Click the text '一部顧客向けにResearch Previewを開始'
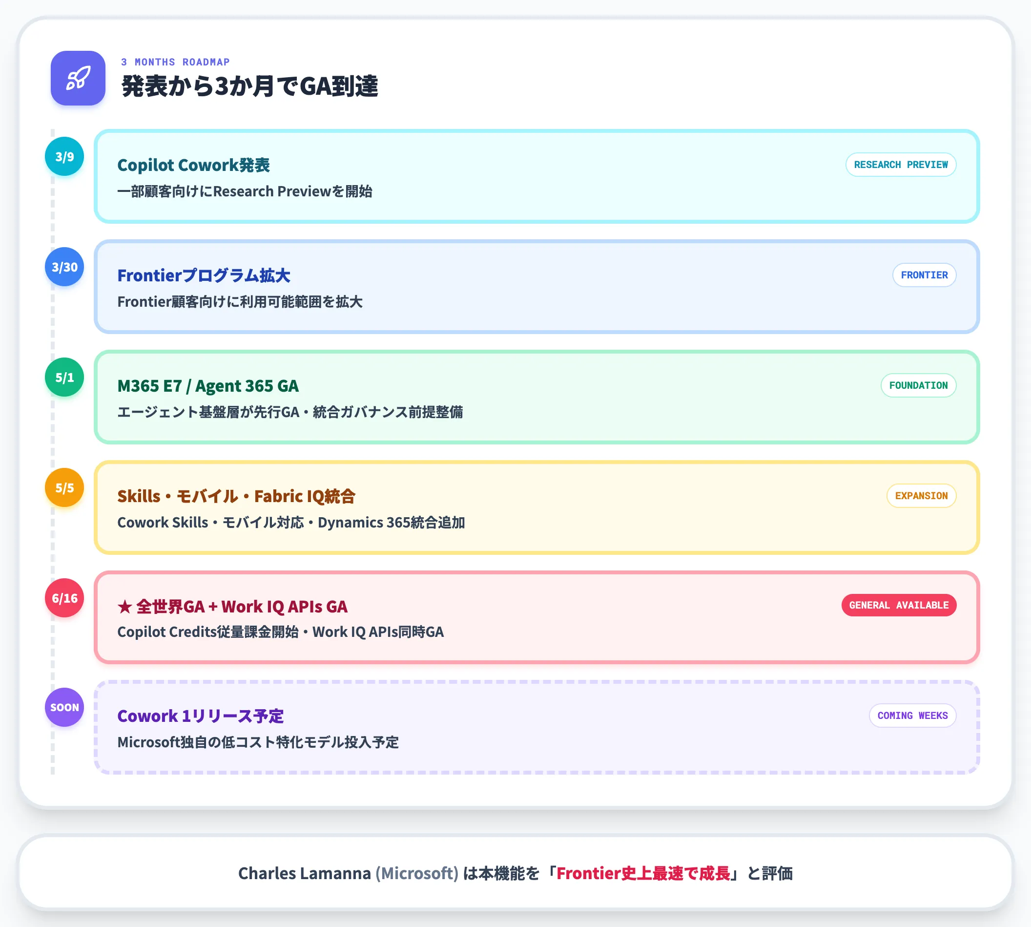The image size is (1031, 927). 245,191
